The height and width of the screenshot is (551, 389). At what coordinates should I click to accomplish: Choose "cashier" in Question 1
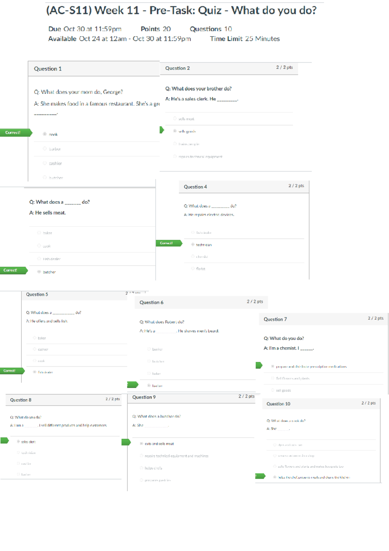[45, 163]
